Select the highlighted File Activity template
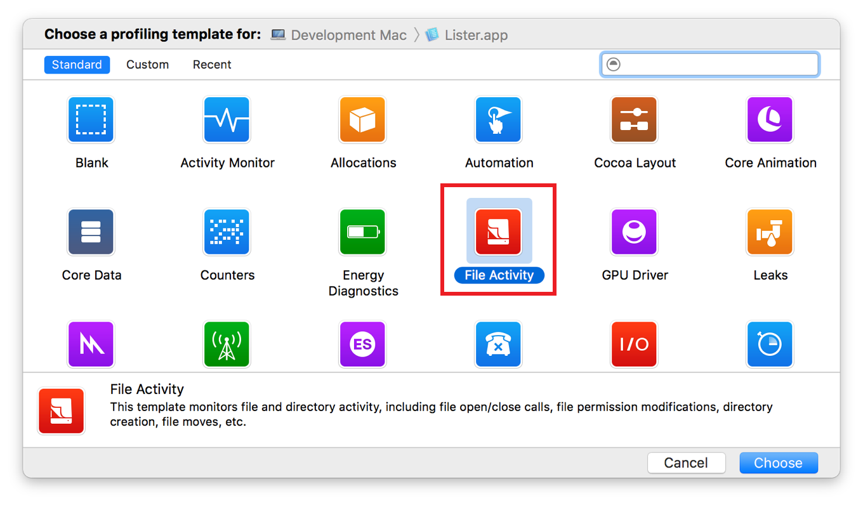 pos(498,232)
